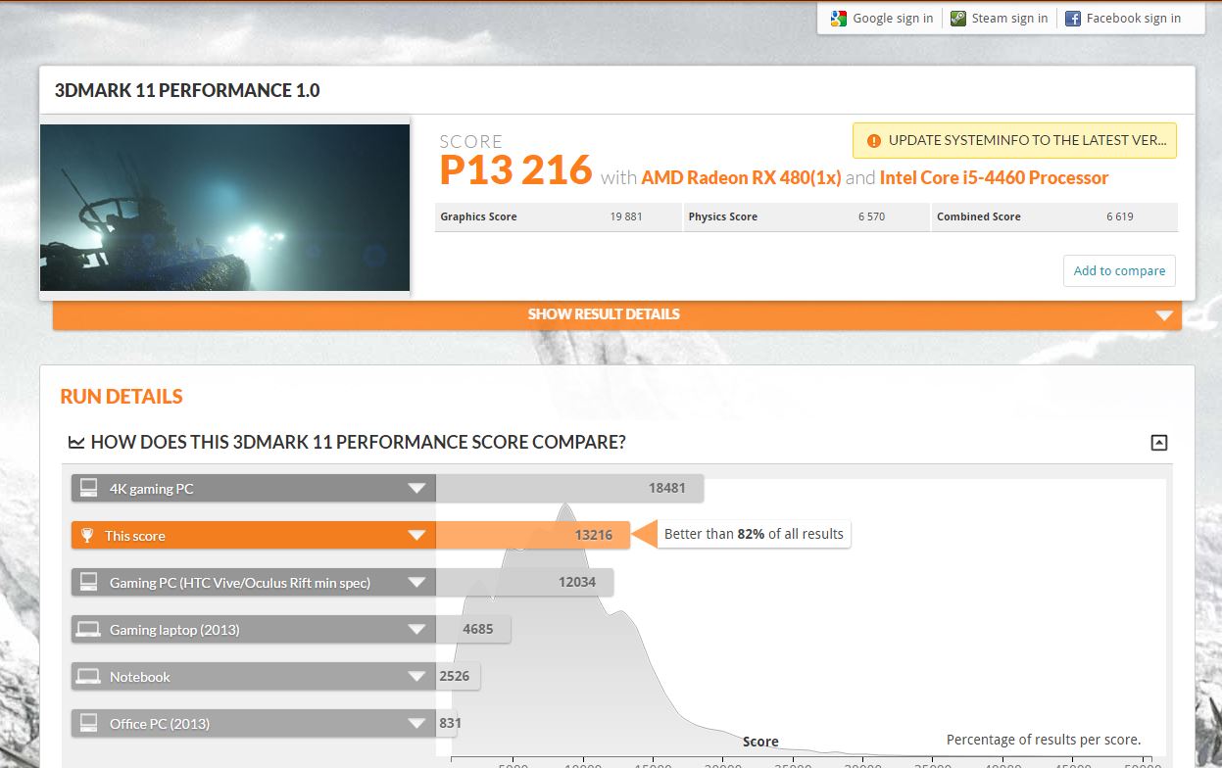Click the Google sign in link text
1222x768 pixels.
click(x=893, y=18)
